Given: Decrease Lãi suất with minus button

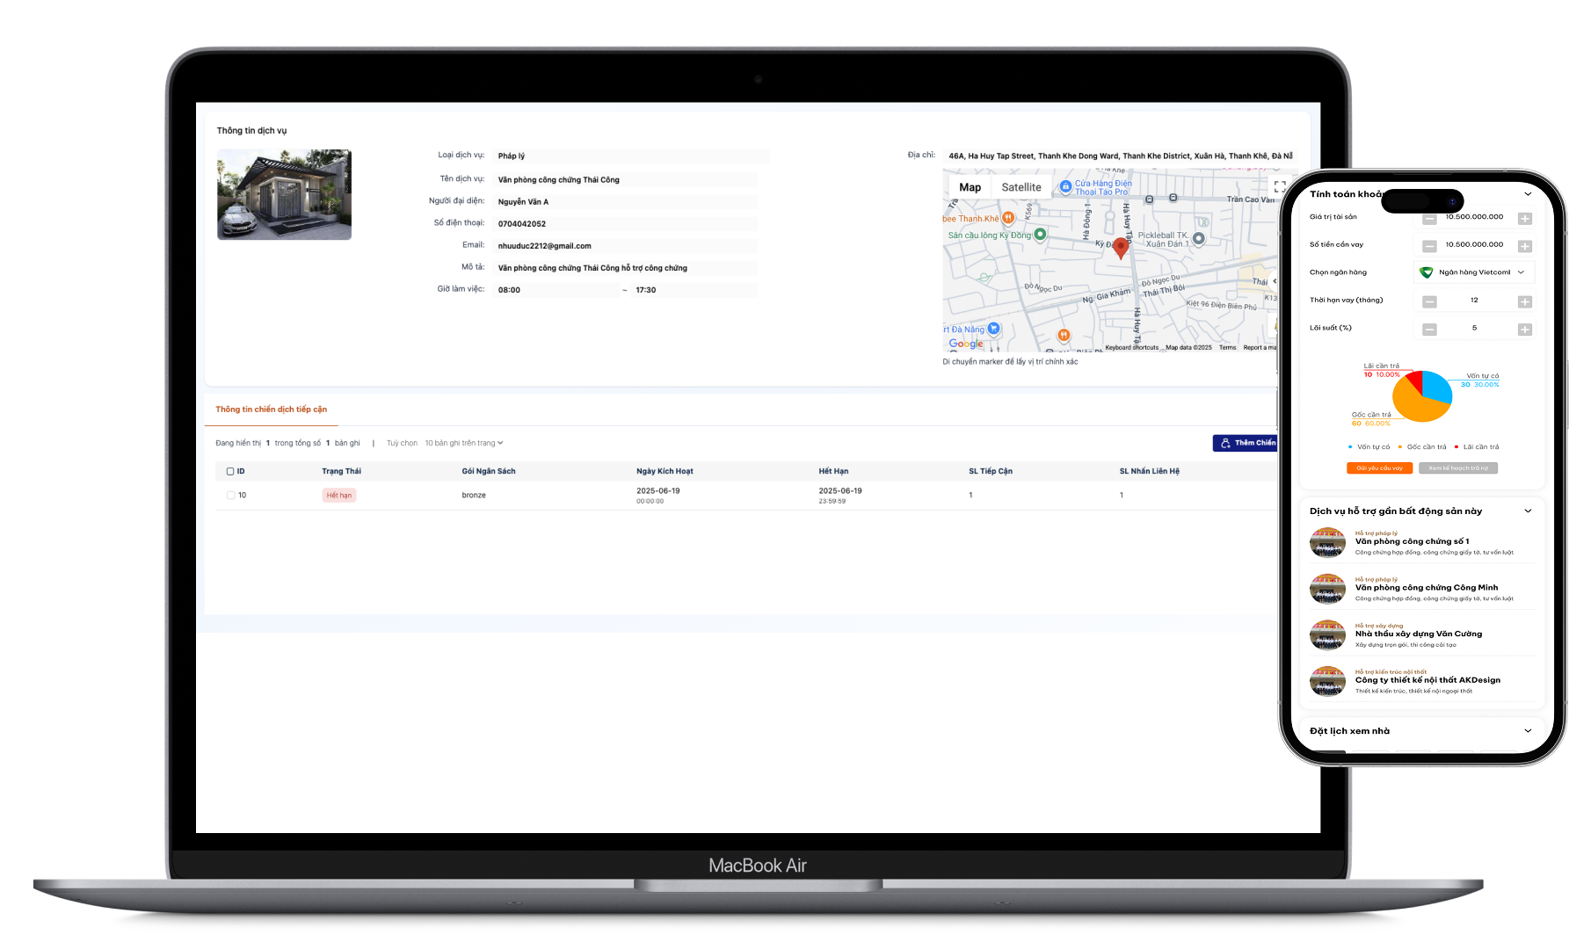Looking at the screenshot, I should coord(1429,330).
